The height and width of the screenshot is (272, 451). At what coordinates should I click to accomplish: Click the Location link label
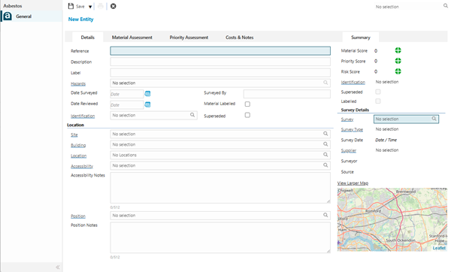78,156
